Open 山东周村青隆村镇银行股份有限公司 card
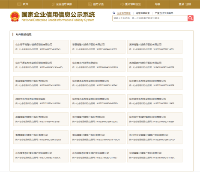The image size is (200, 174). point(155,119)
